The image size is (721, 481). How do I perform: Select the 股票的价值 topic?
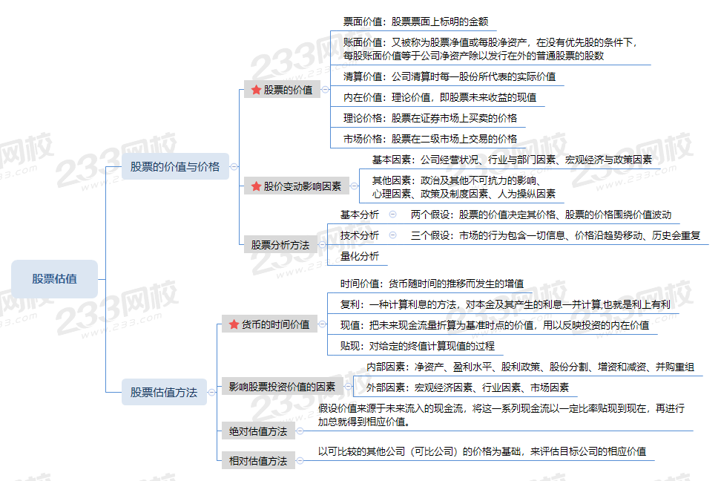click(282, 90)
